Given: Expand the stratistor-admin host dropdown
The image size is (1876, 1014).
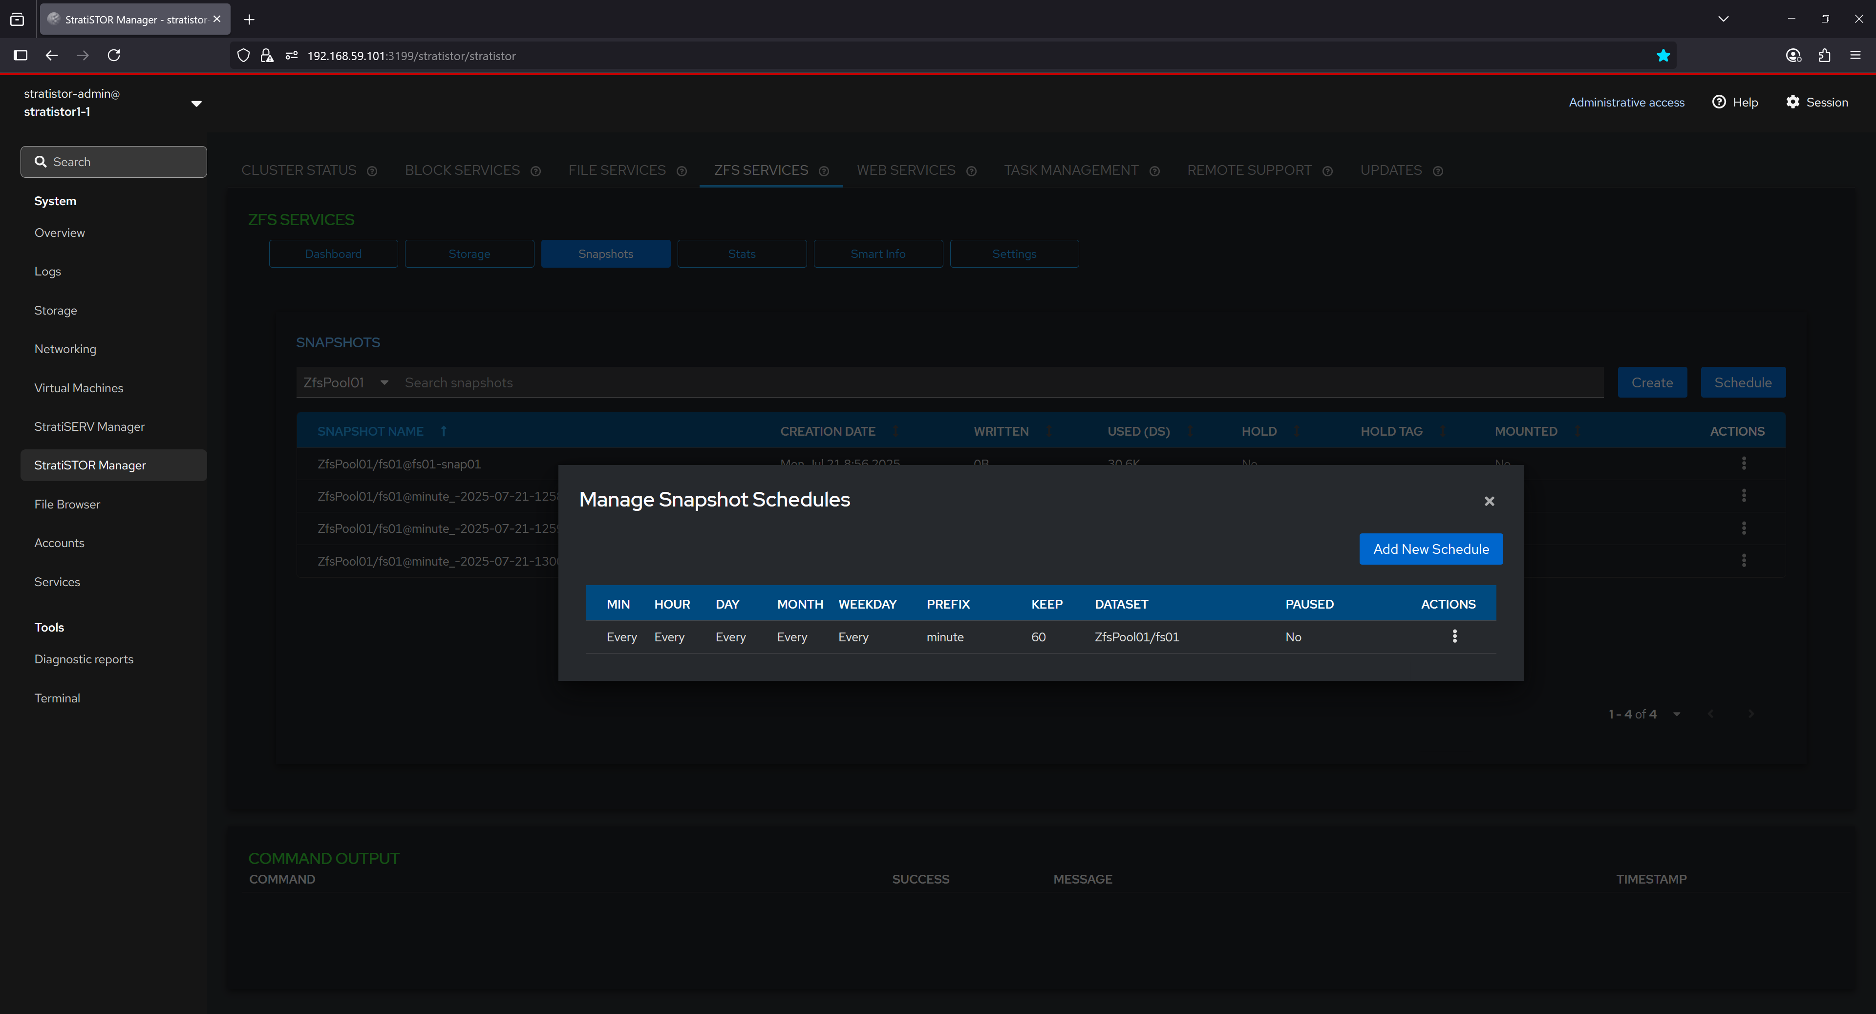Looking at the screenshot, I should [196, 104].
